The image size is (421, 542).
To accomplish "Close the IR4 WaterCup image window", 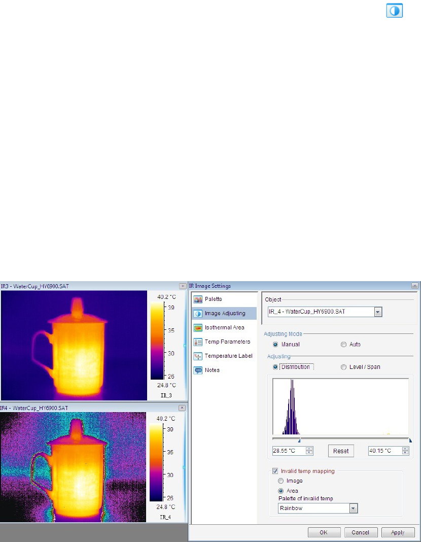I will (x=182, y=408).
